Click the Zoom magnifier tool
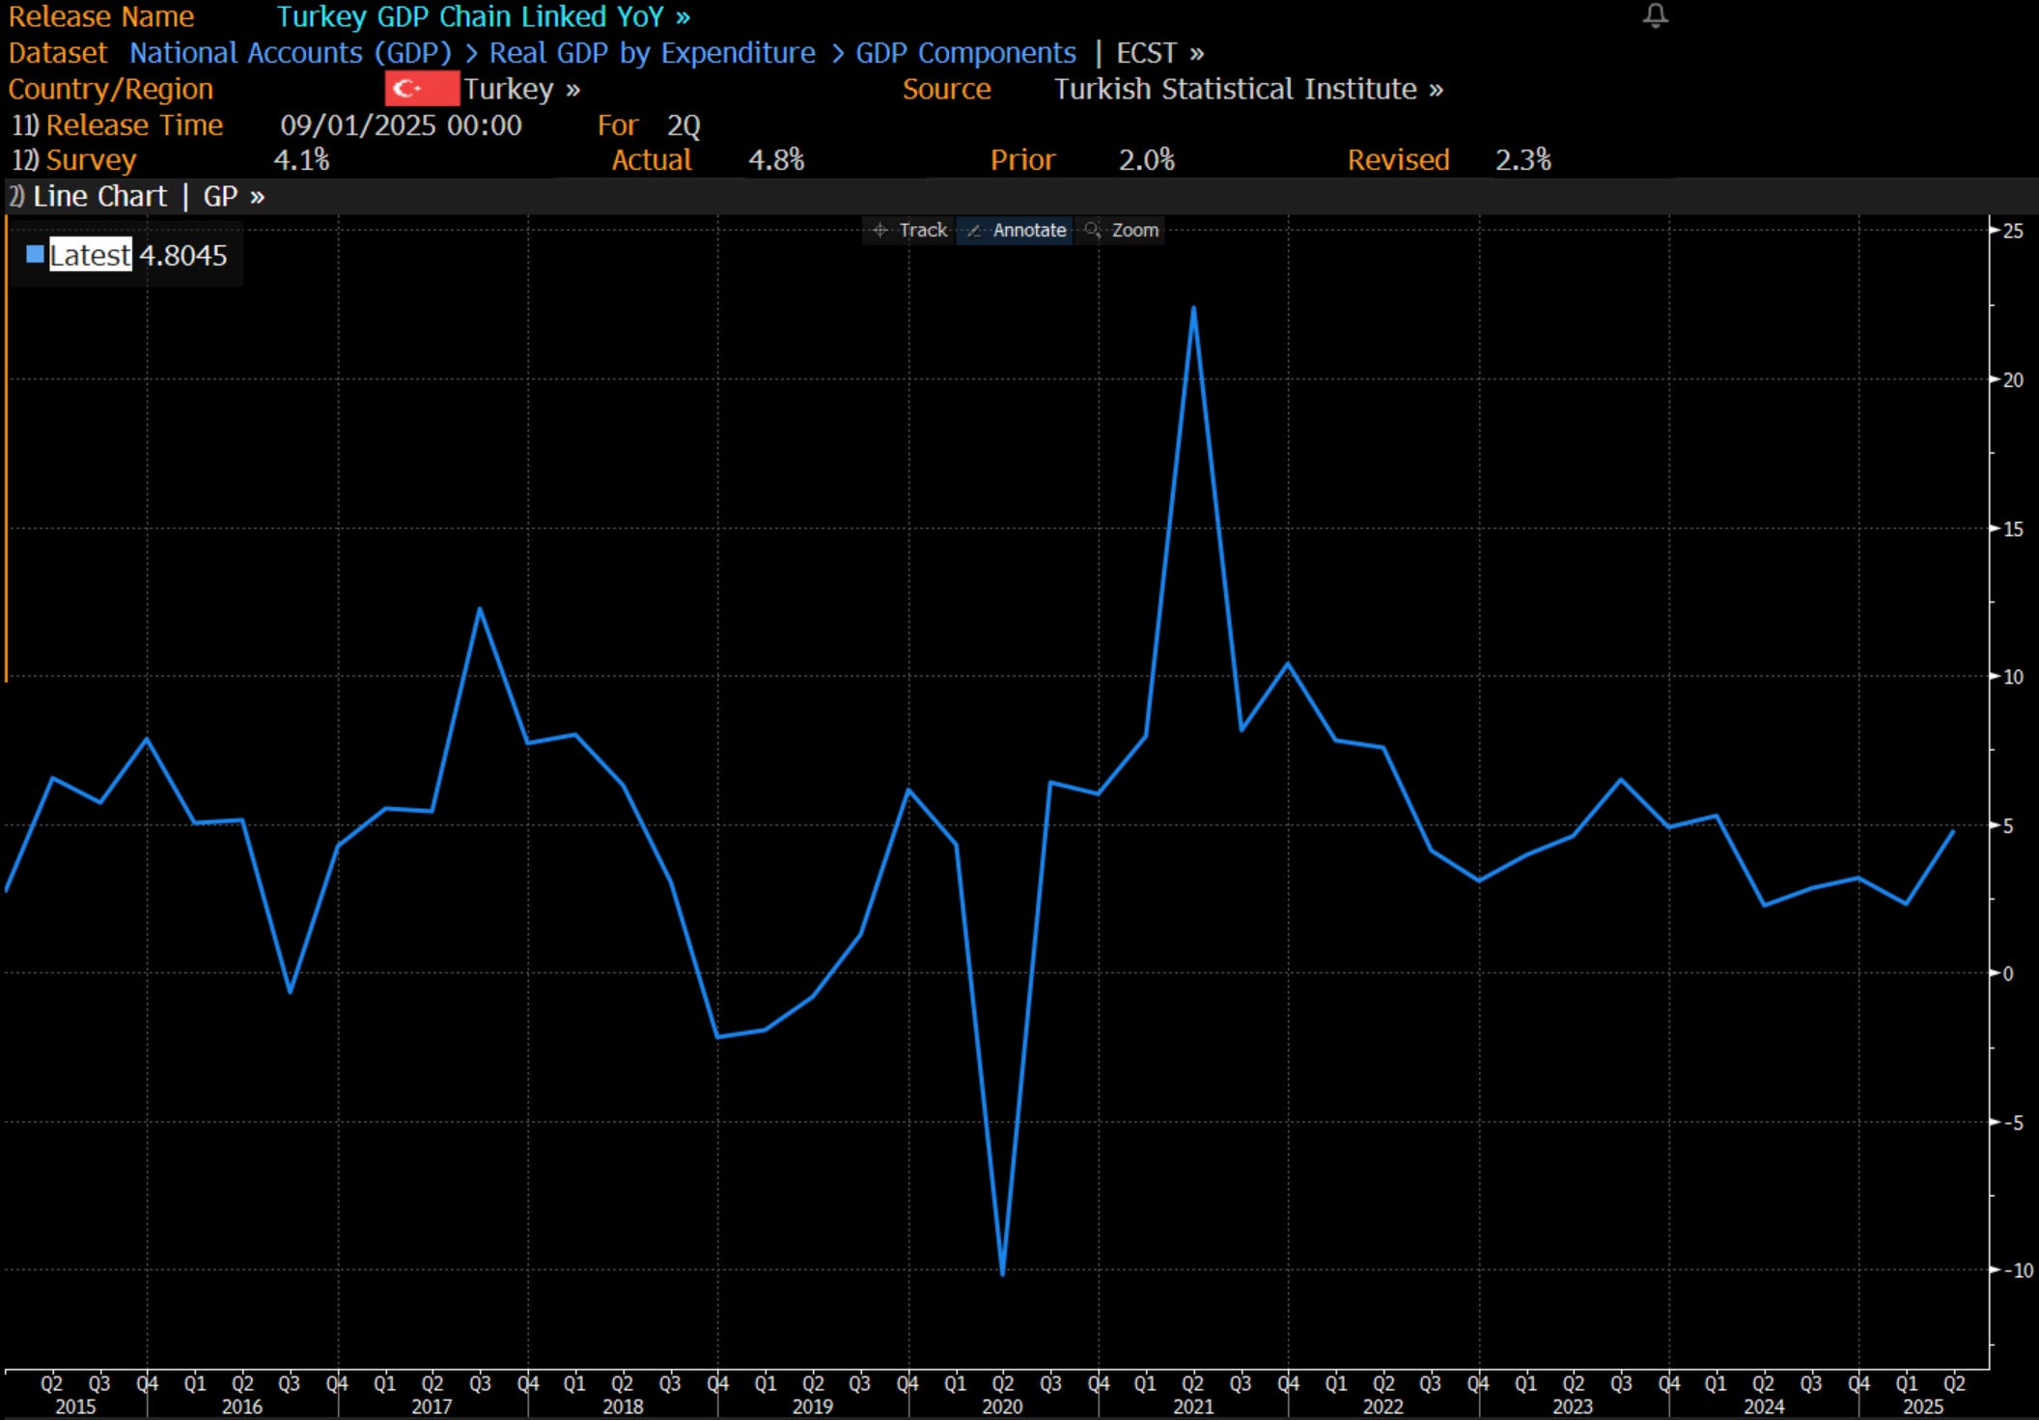This screenshot has height=1420, width=2039. click(1122, 230)
